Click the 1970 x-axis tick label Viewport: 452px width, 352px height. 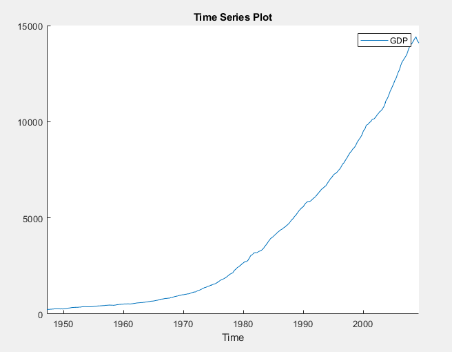tap(183, 324)
